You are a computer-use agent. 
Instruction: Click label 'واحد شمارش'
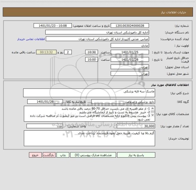77,126
